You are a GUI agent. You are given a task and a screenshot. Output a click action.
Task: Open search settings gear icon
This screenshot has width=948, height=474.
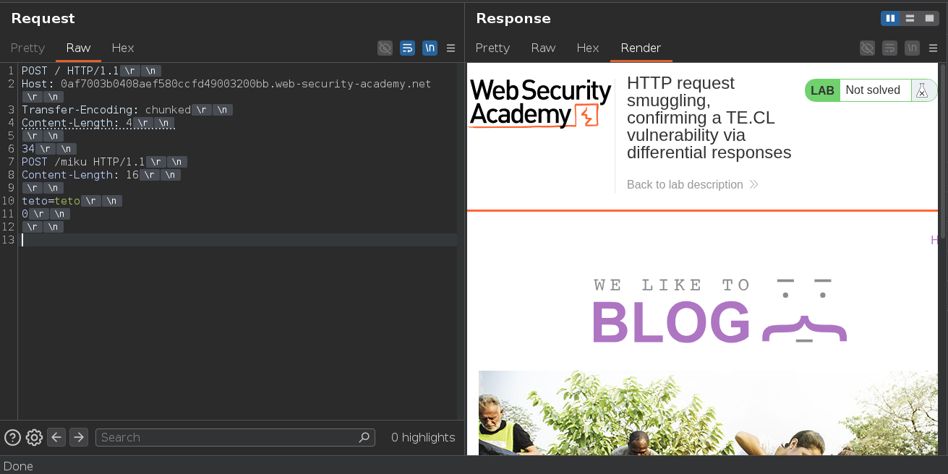coord(34,437)
